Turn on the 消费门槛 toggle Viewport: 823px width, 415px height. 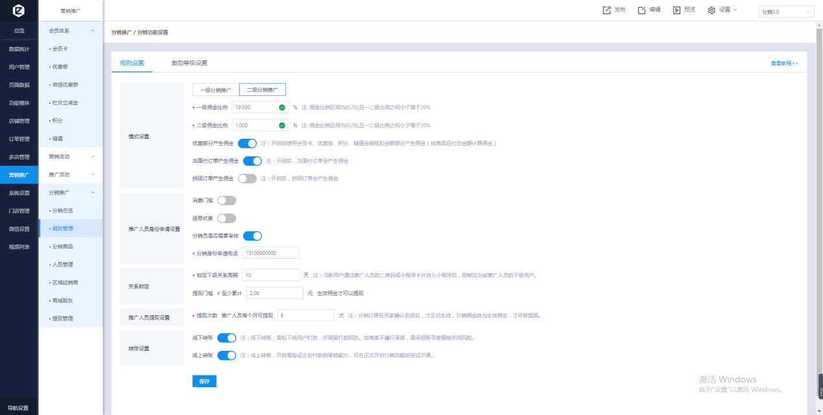(226, 200)
